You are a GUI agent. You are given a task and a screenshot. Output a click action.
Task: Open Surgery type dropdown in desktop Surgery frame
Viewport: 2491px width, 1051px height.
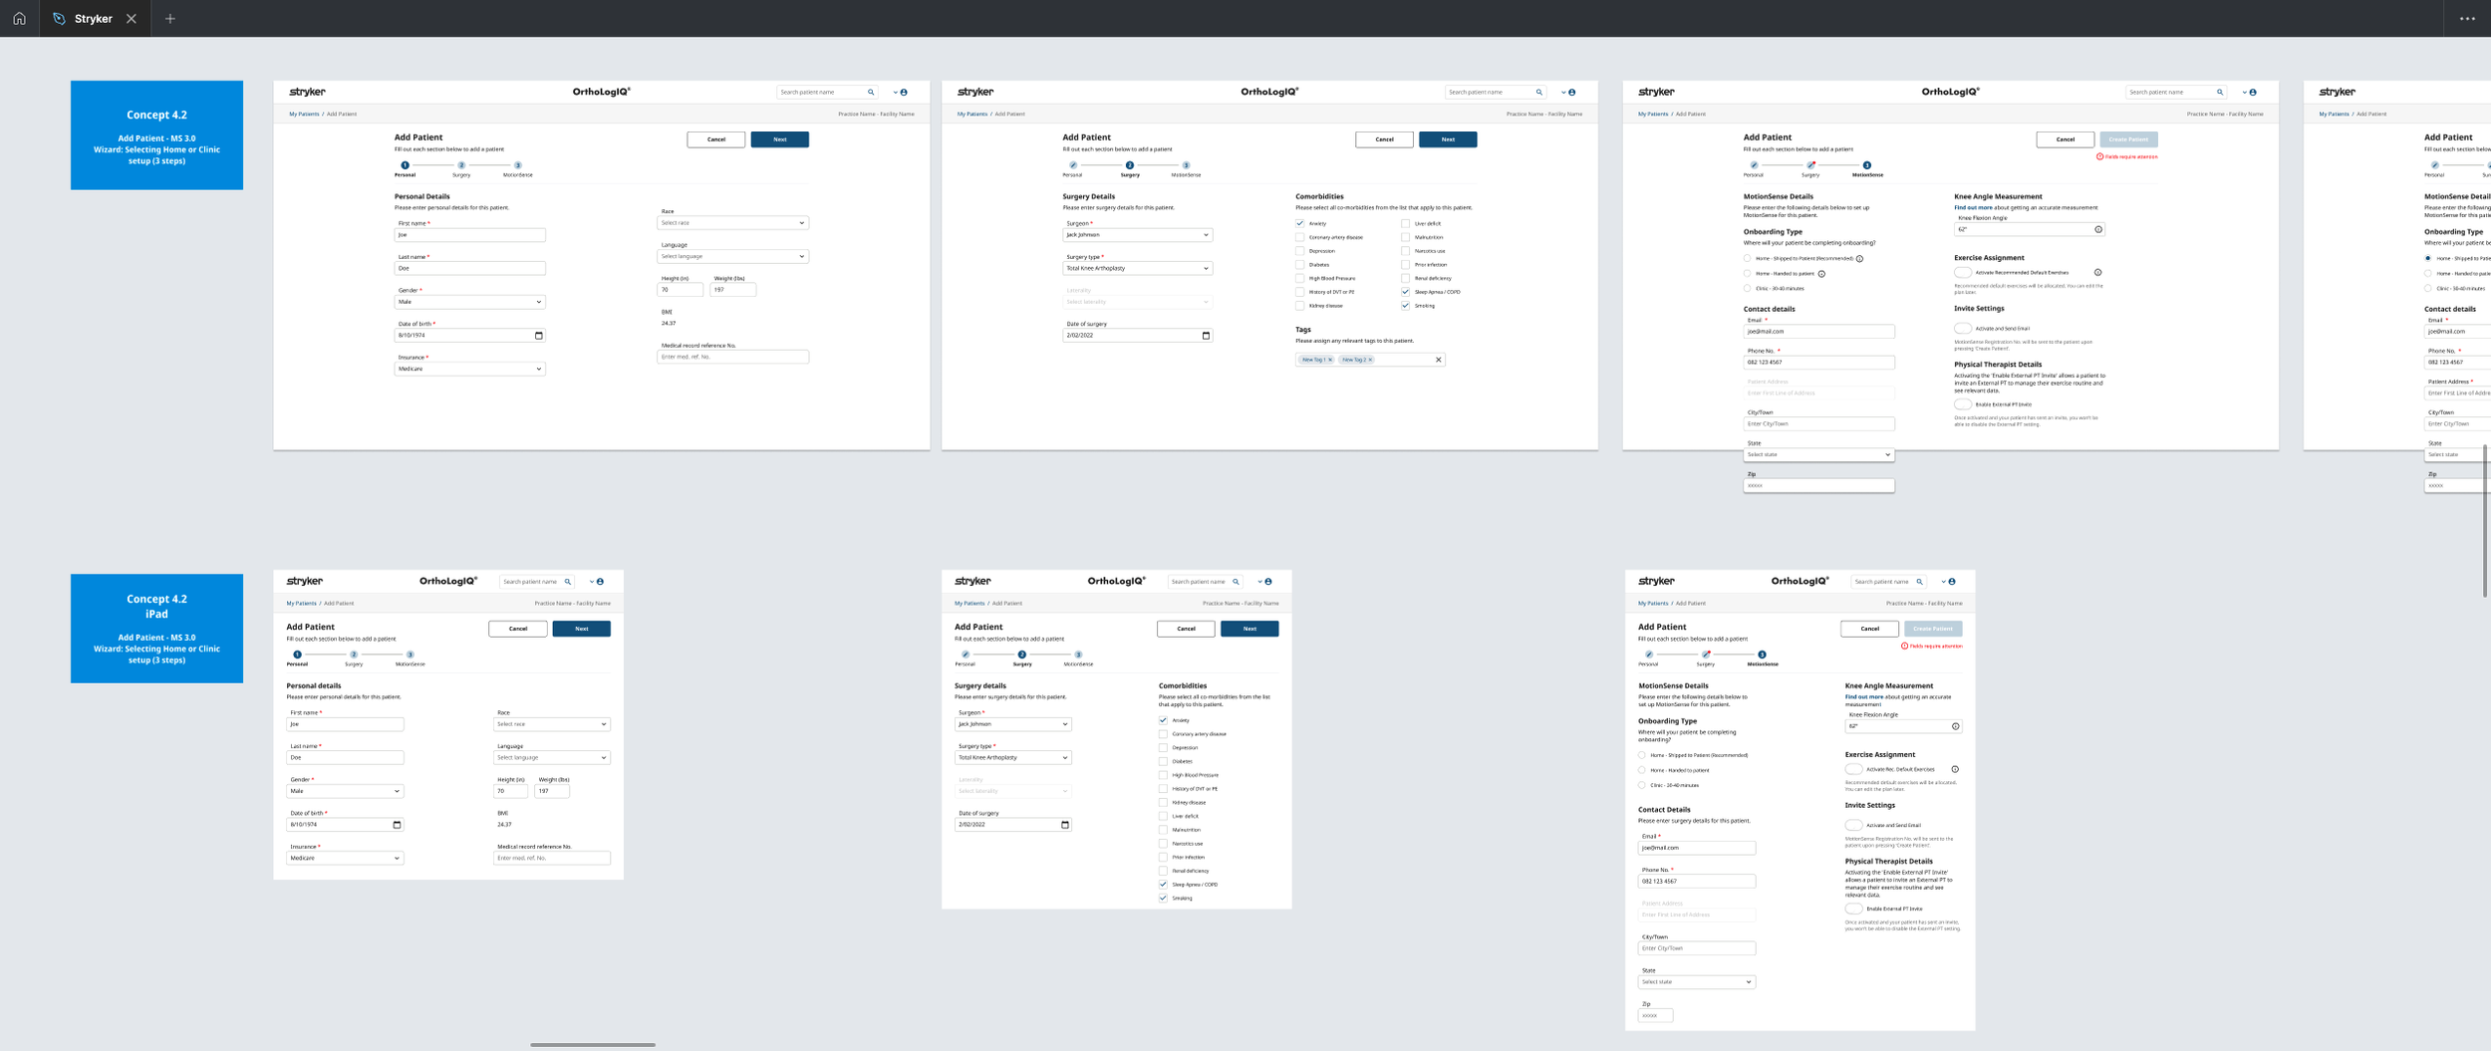tap(1137, 268)
